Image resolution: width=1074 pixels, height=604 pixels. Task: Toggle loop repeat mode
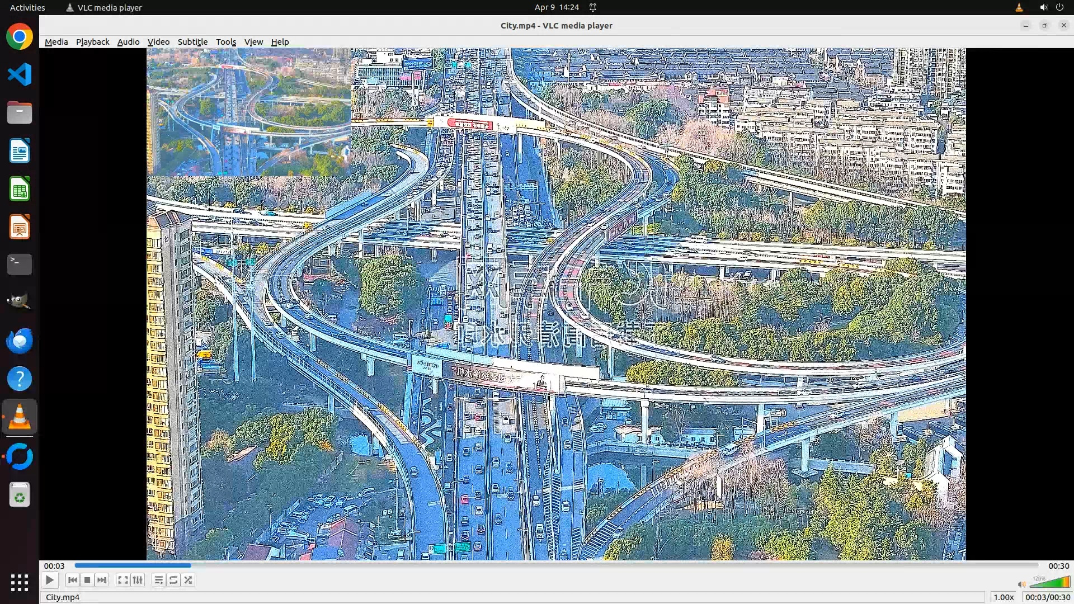tap(173, 580)
